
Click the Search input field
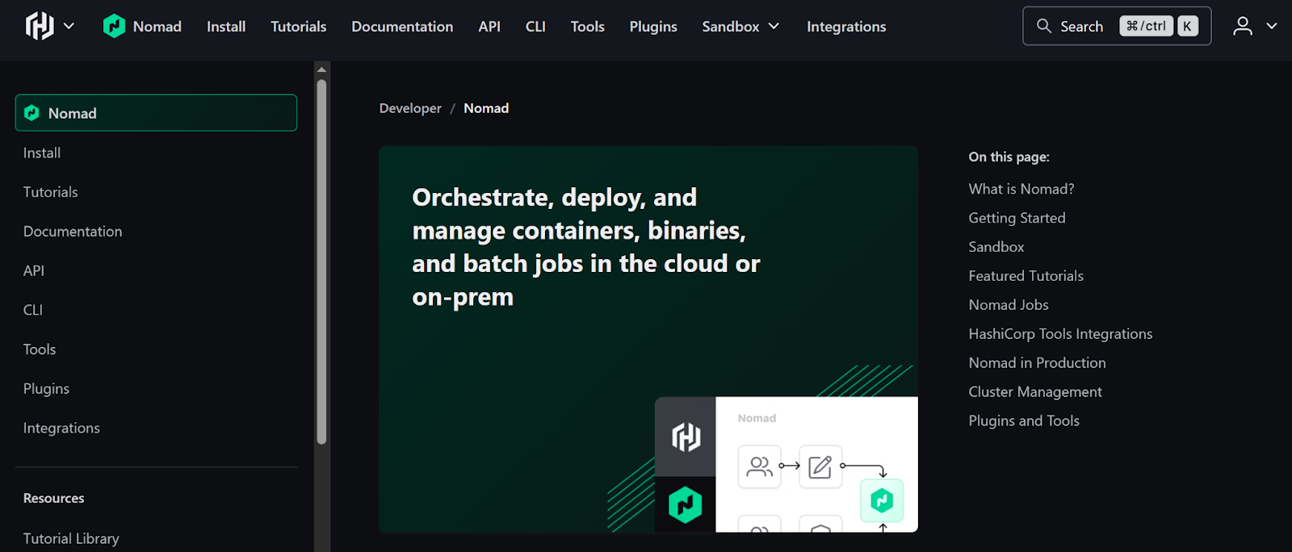(1117, 26)
